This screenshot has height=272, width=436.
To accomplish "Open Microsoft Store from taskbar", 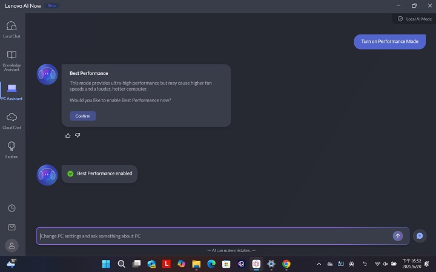I will pyautogui.click(x=226, y=264).
